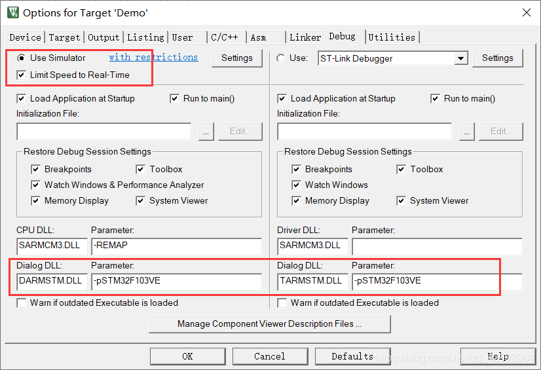Open the 'with restrictions' link
The image size is (541, 370).
point(153,57)
